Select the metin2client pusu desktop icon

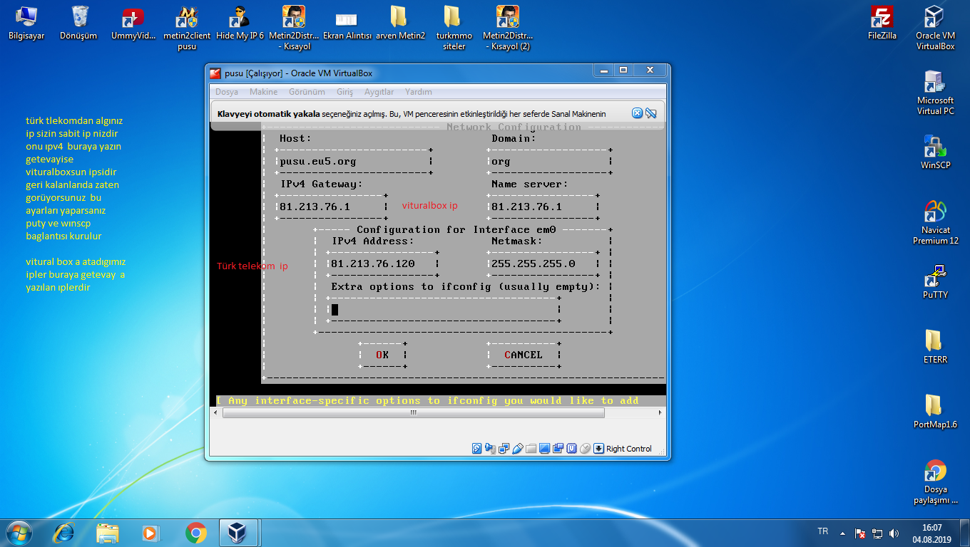[x=187, y=28]
